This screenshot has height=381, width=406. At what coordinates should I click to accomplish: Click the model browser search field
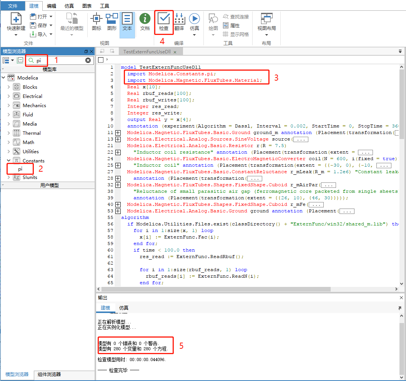[x=60, y=60]
